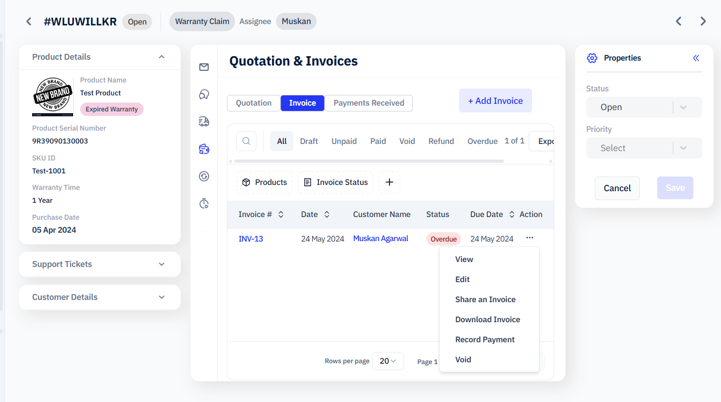Expand the Support Tickets section
This screenshot has height=402, width=721.
click(161, 264)
